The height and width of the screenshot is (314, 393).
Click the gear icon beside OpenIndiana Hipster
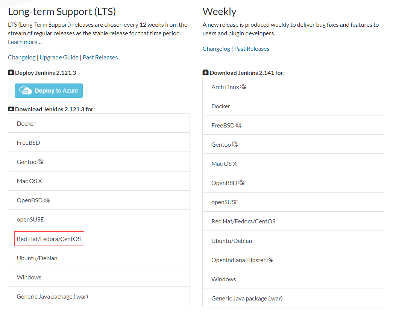[270, 259]
